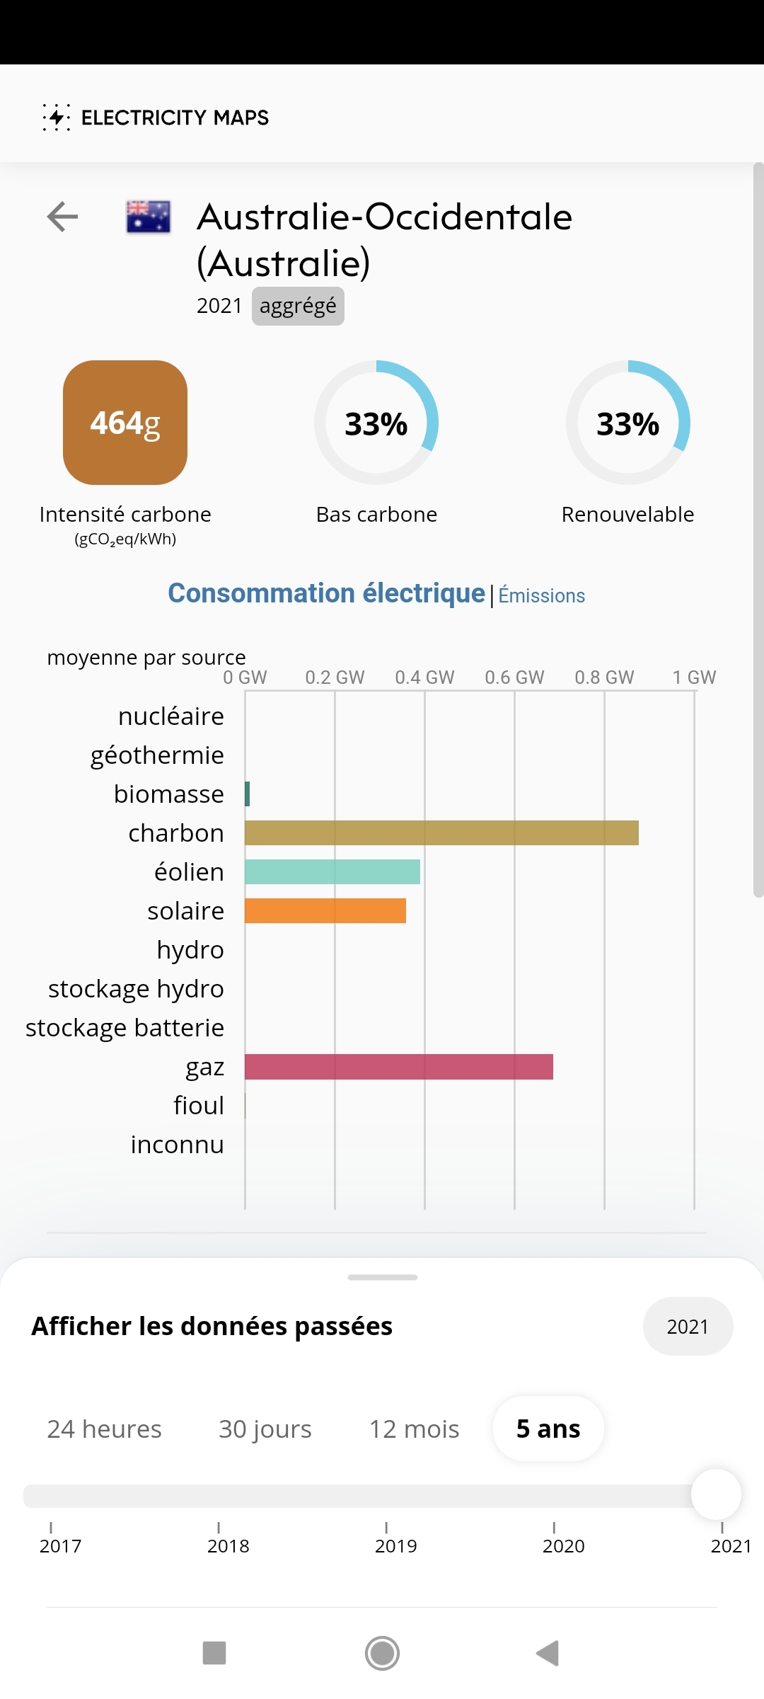
Task: Tap the Renouvelable 33% gauge
Action: click(627, 423)
